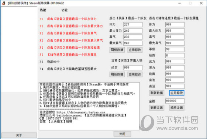
Task: Click 刷新数据 below the 最大真气 240 field
Action: [117, 50]
